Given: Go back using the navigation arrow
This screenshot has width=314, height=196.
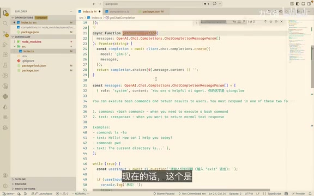Looking at the screenshot, I should [94, 4].
